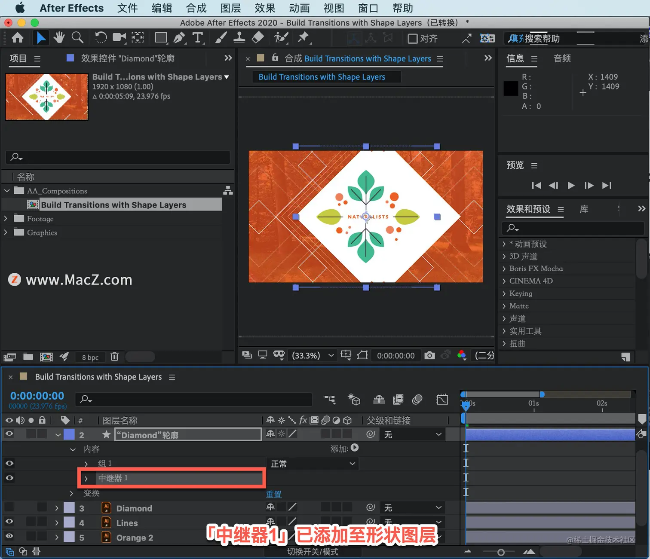Select the Puppet Pin tool

[304, 38]
